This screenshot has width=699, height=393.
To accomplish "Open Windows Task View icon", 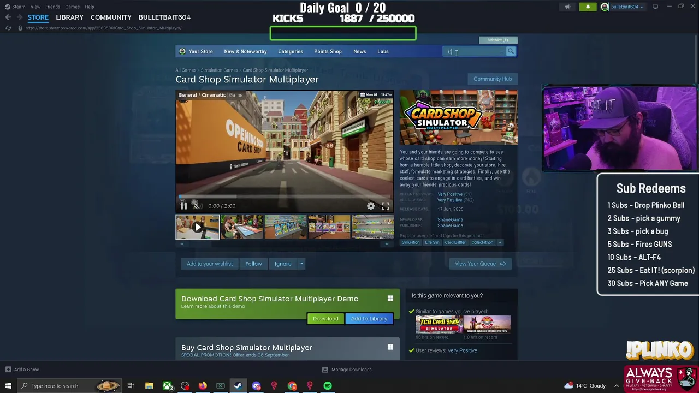I will (131, 386).
